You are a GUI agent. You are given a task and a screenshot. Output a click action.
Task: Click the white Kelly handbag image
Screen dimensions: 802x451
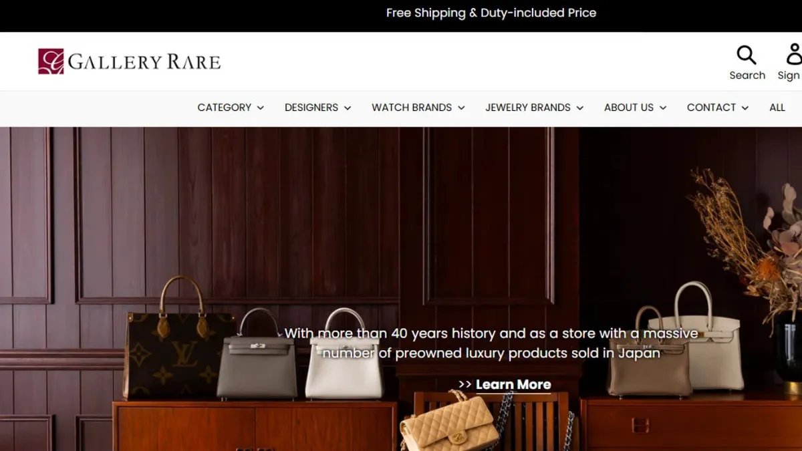point(344,353)
